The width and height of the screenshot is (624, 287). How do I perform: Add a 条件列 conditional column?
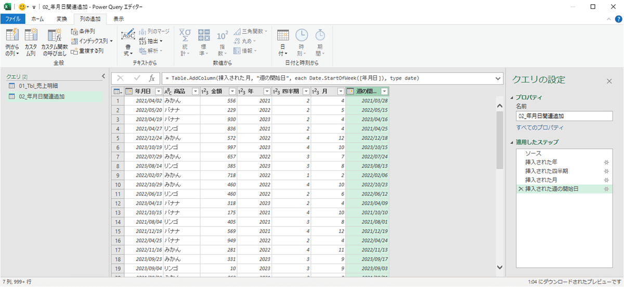tap(83, 32)
